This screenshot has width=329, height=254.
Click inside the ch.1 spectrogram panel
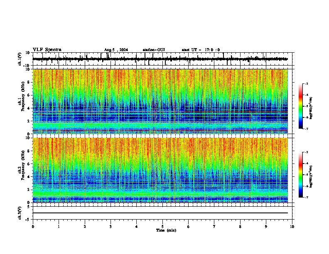160,101
